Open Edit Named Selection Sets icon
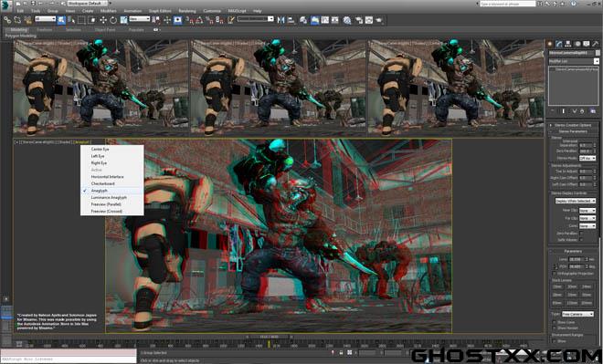Viewport: 603px width, 364px height. click(230, 20)
